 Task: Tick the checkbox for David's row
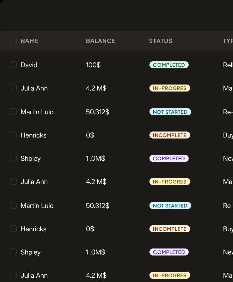(x=13, y=65)
